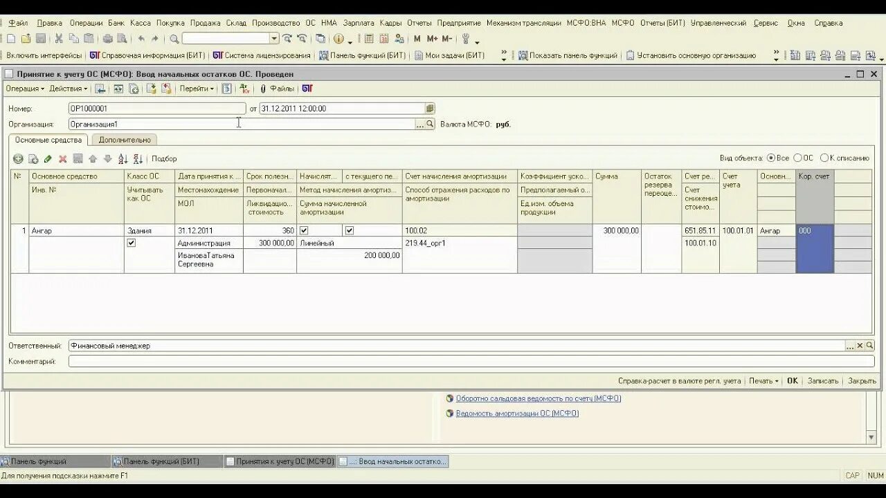Click the Open file folder icon
Screen dimensions: 886x498
26,39
